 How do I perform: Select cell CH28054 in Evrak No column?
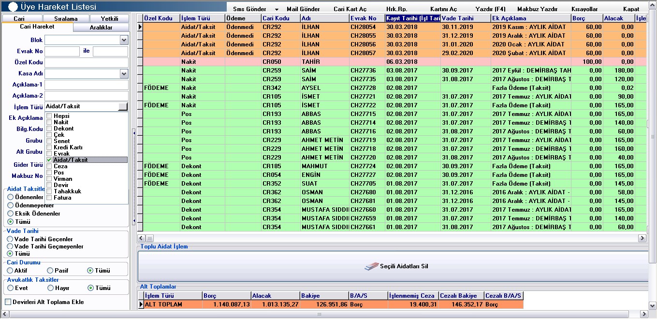pos(367,27)
